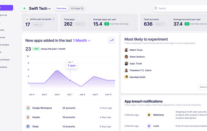Click the July 10 axis label

point(108,94)
